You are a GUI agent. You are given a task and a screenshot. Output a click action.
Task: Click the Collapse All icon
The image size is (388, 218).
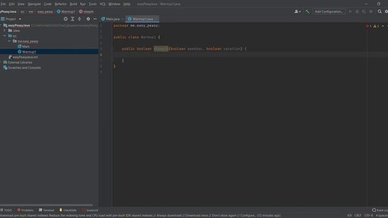click(79, 19)
